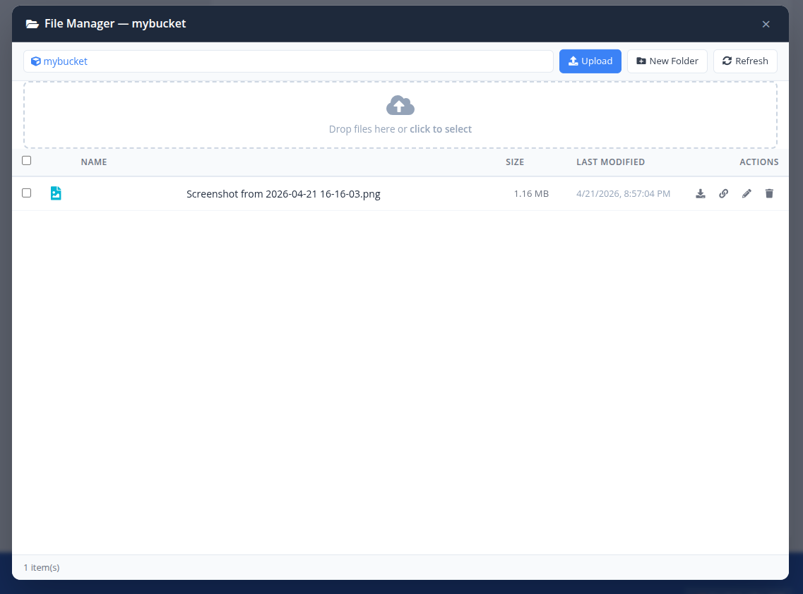This screenshot has width=803, height=594.
Task: Select the checkbox for the screenshot file row
Action: coord(26,193)
